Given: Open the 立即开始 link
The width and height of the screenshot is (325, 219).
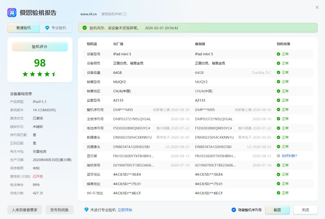Looking at the screenshot, I should (125, 210).
